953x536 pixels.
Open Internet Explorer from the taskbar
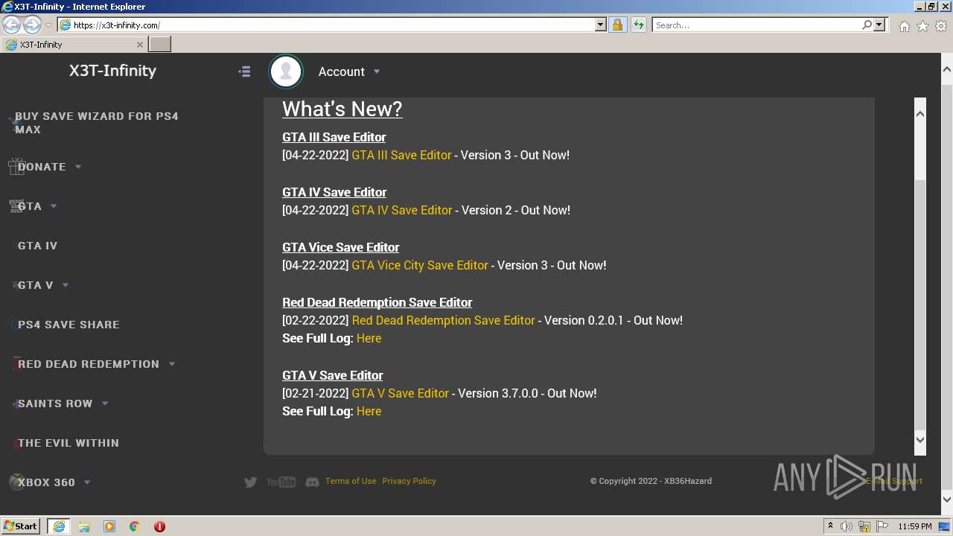pyautogui.click(x=58, y=526)
